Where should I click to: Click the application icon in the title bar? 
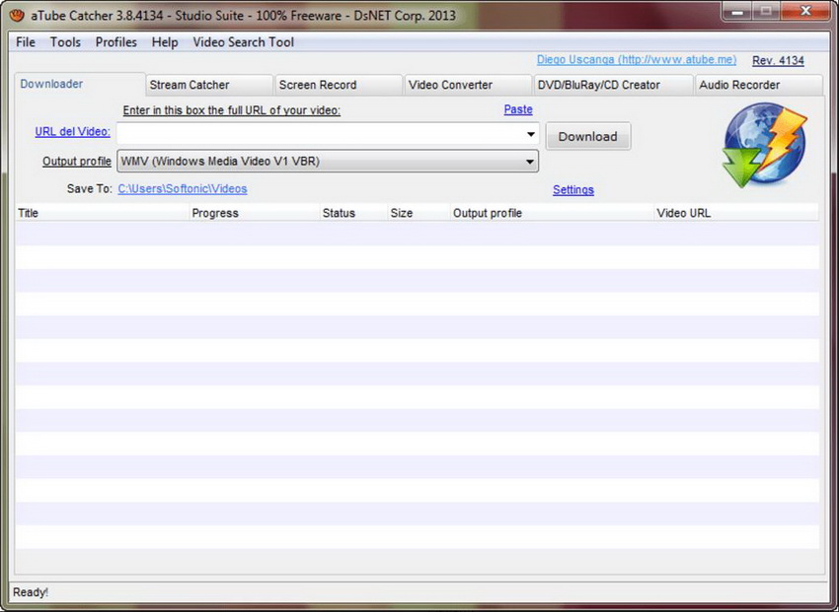click(14, 12)
